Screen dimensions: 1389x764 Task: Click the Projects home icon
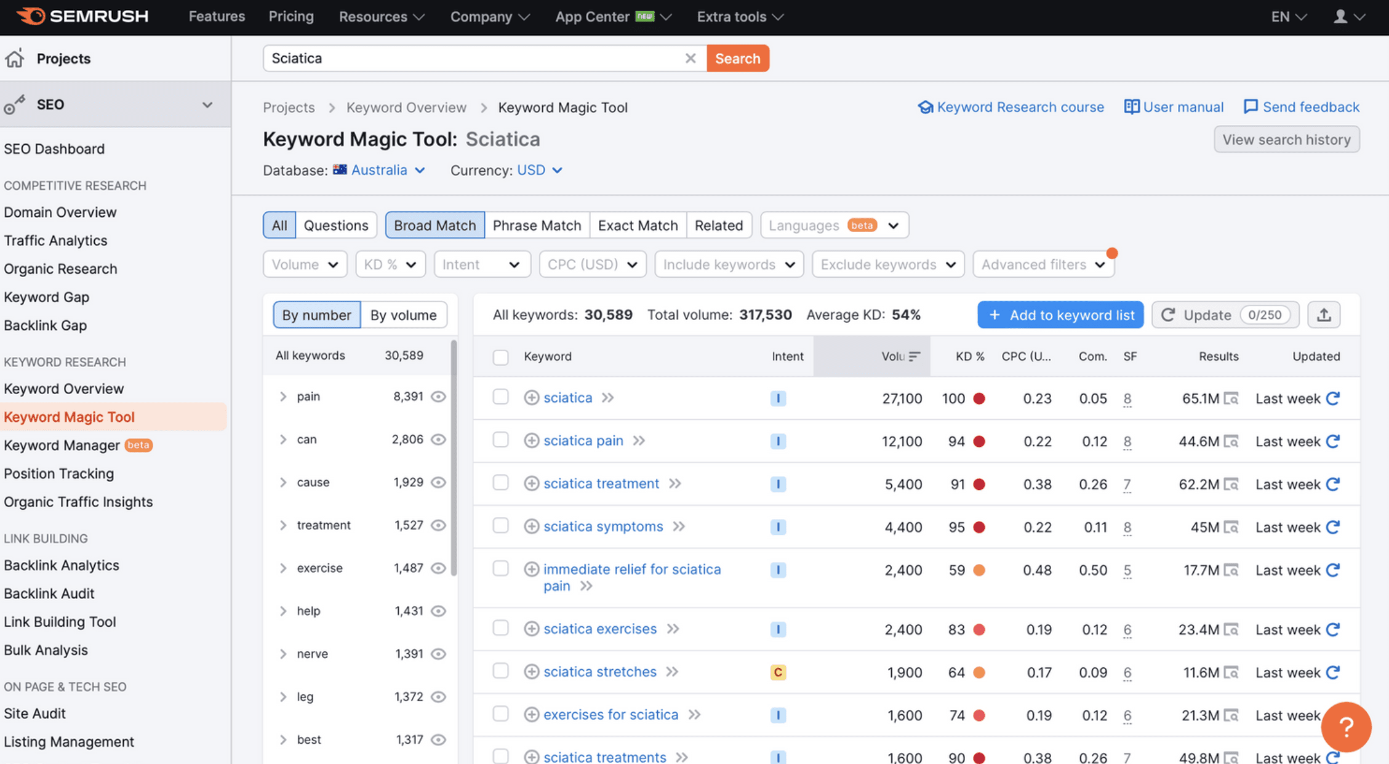tap(15, 58)
